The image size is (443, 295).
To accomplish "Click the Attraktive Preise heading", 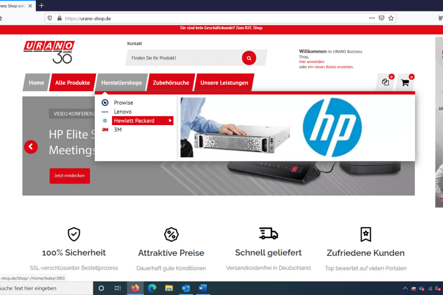I will (171, 253).
